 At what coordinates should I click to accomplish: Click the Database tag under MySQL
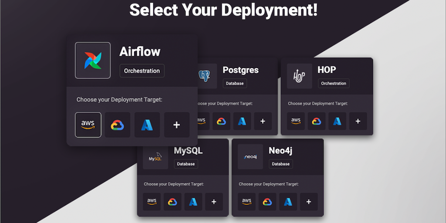coord(186,164)
